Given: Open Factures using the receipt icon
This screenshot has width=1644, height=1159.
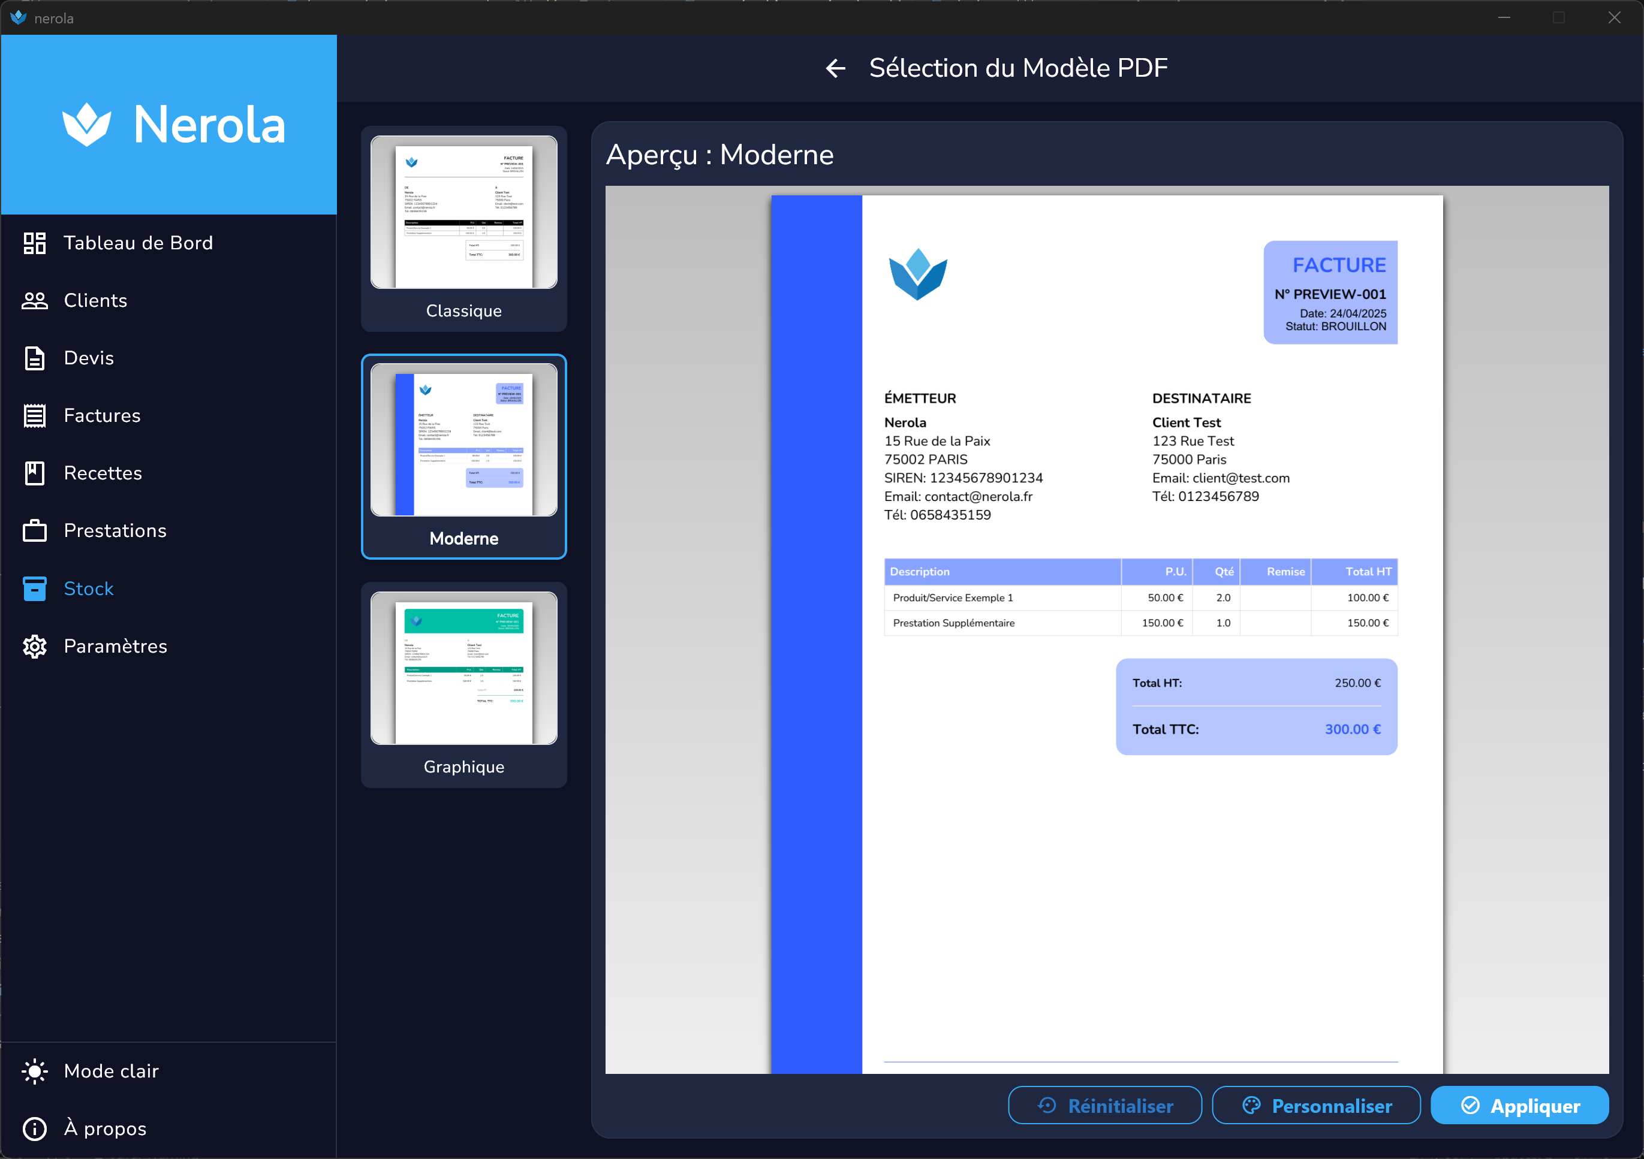Looking at the screenshot, I should pos(34,416).
